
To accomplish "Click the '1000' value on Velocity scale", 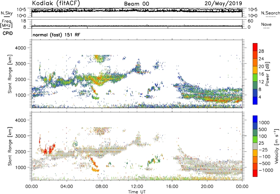I will [x=264, y=123].
